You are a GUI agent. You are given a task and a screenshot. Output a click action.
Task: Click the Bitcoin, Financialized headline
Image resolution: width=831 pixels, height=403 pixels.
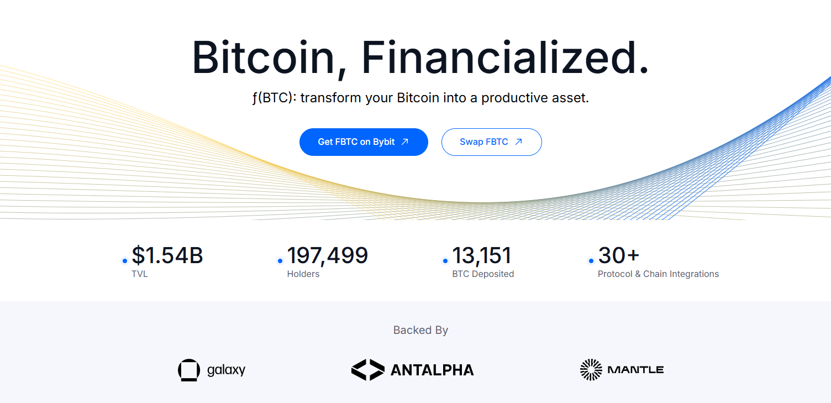[x=420, y=57]
